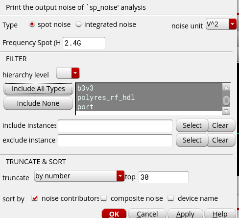Click the Help button

tap(220, 214)
